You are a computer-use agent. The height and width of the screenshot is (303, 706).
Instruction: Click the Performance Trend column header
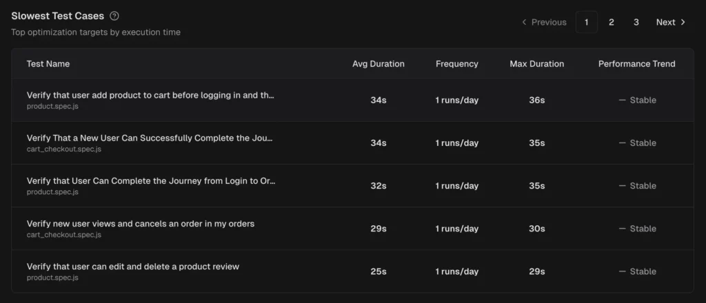636,64
